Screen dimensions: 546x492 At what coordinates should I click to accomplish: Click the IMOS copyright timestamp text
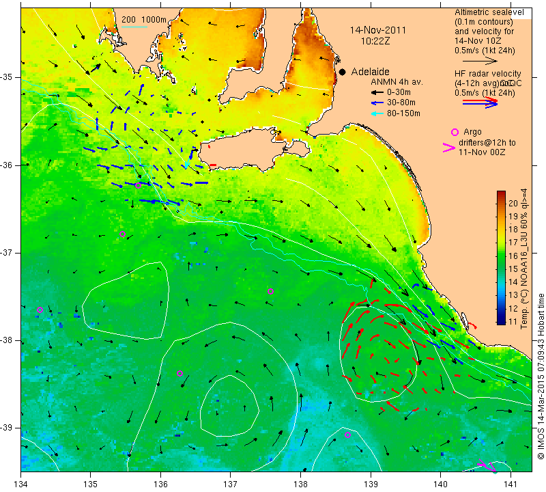(541, 377)
